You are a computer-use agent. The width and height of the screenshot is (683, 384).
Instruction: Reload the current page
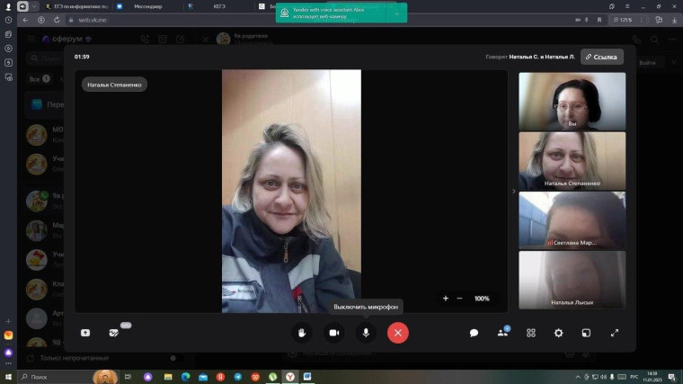tap(57, 20)
